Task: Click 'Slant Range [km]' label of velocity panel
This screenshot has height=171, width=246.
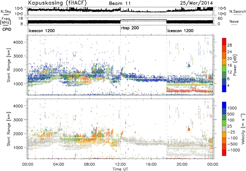Action: 9,129
